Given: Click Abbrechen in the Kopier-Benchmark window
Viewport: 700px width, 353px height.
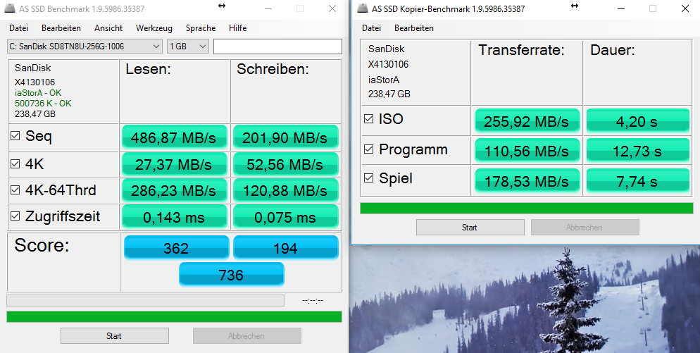Looking at the screenshot, I should (585, 228).
